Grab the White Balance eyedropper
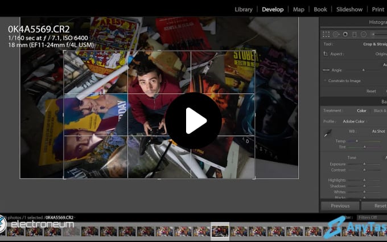 [x=327, y=133]
